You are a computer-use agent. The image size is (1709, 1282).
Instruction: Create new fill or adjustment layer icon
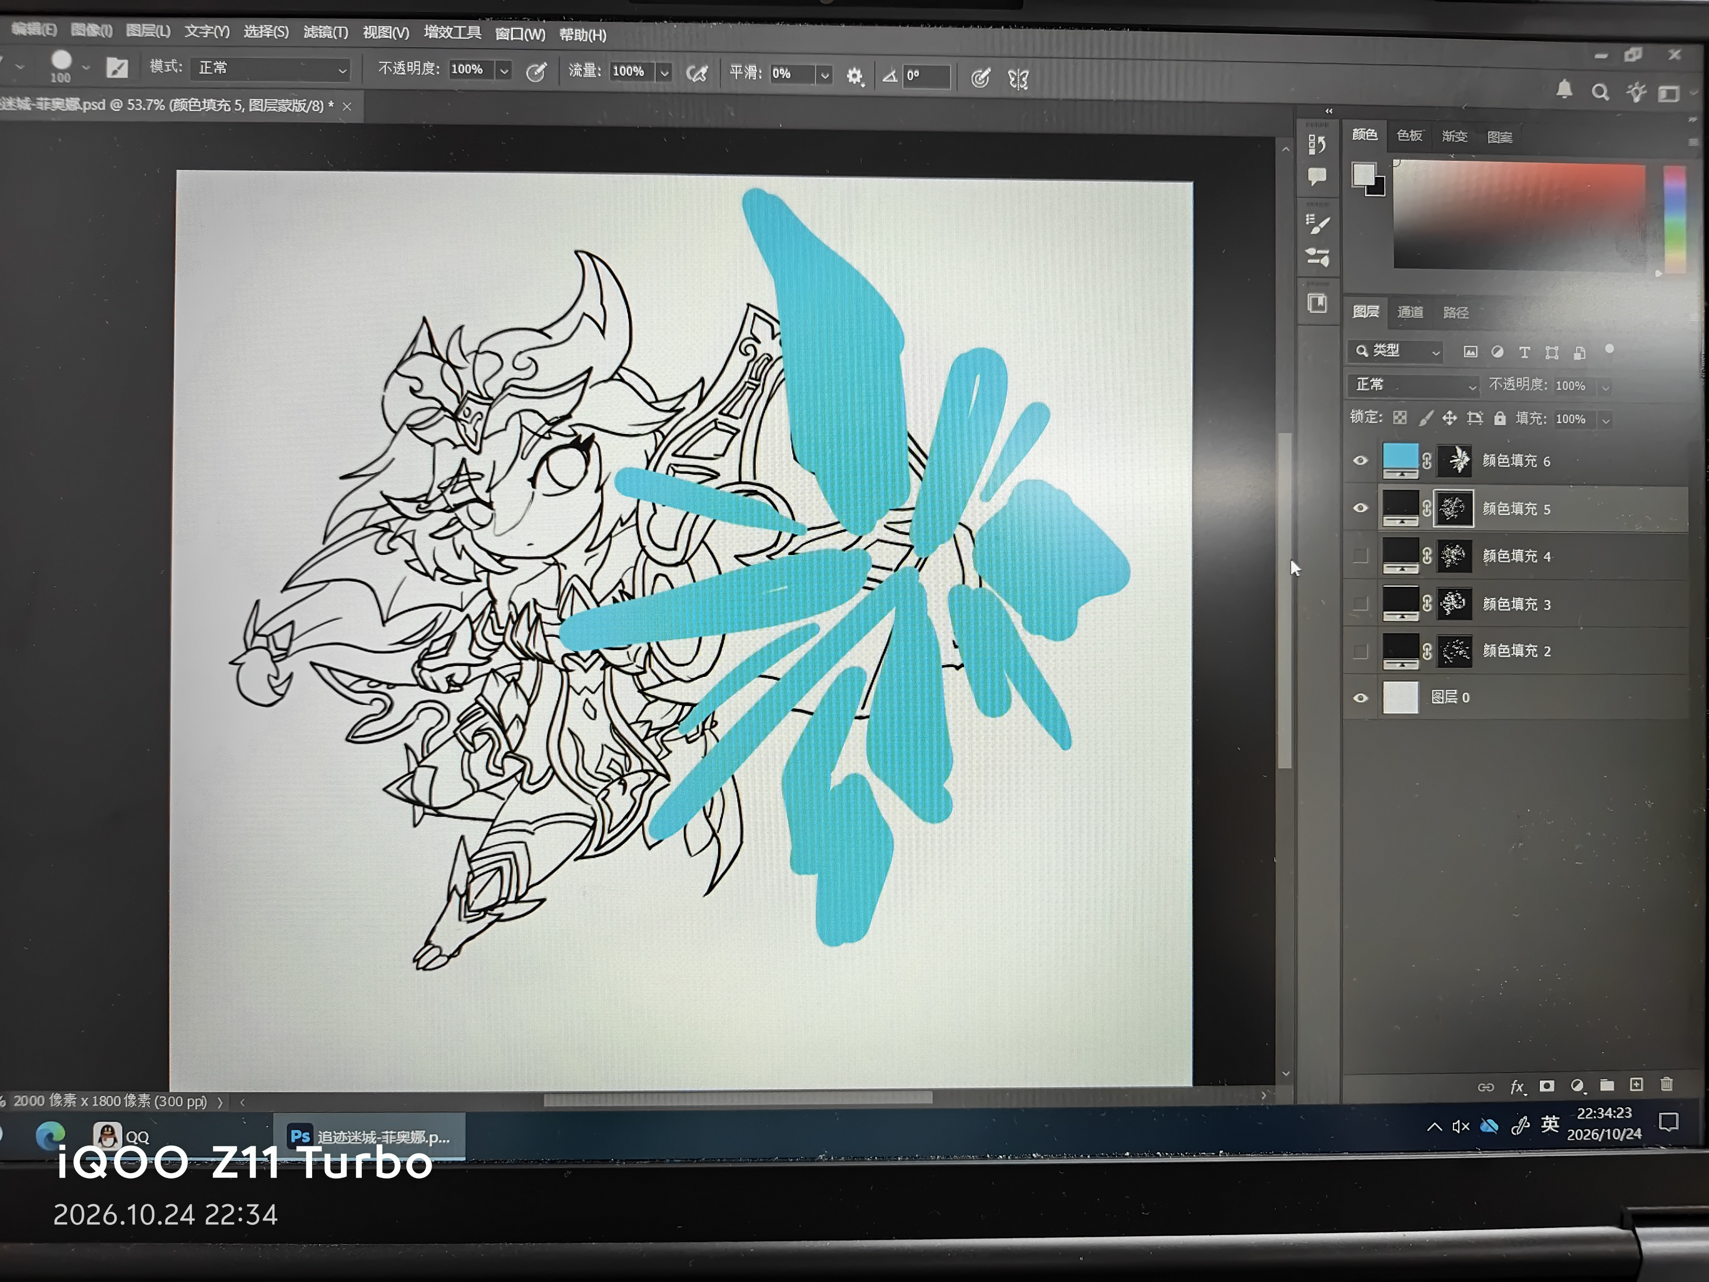pyautogui.click(x=1577, y=1086)
